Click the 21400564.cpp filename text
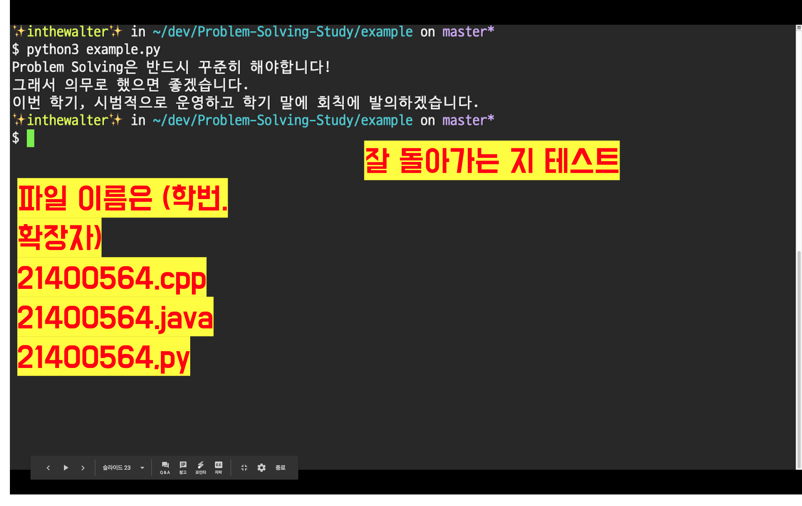The width and height of the screenshot is (802, 506). coord(111,278)
